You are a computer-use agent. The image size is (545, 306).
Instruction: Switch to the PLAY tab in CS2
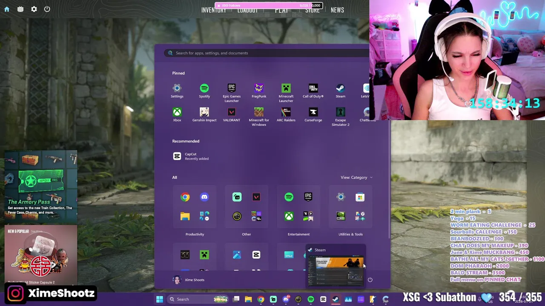point(281,10)
